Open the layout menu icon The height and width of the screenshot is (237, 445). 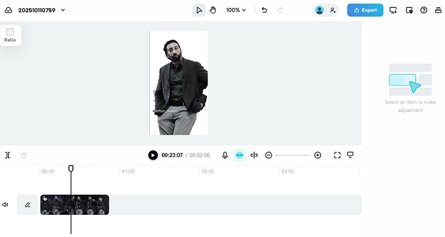point(438,10)
